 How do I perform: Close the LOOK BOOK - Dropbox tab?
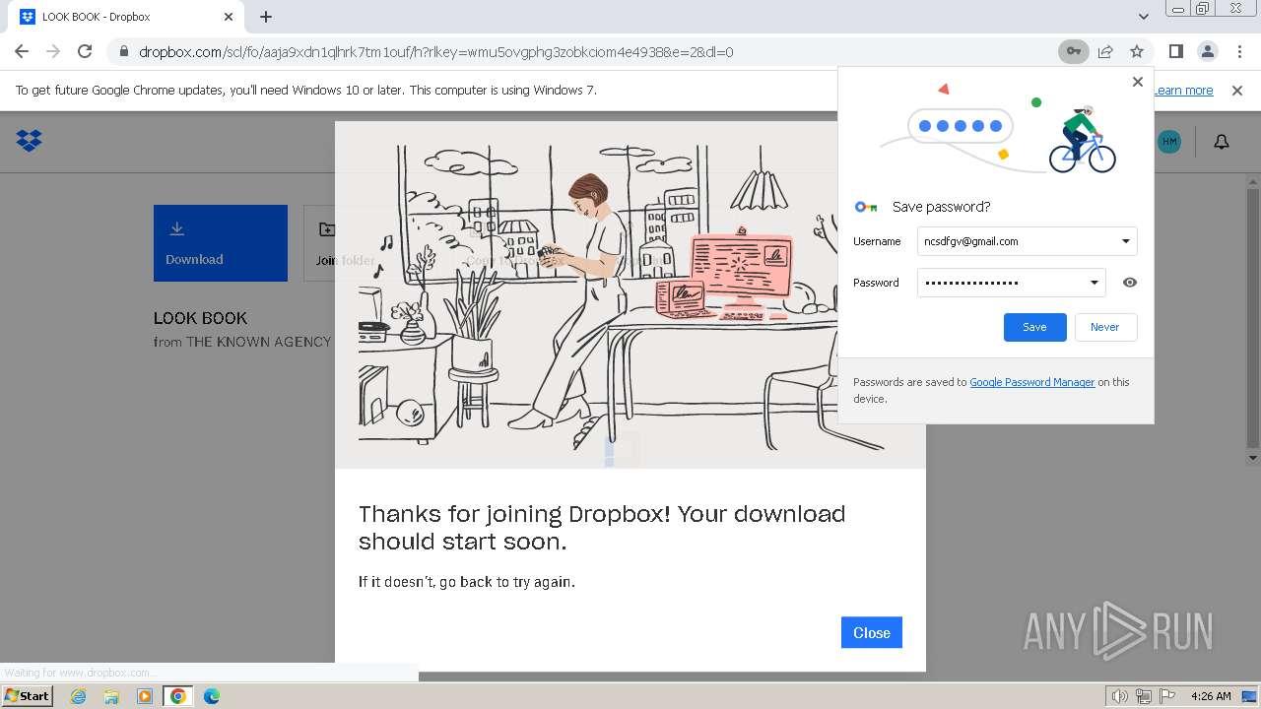pos(229,17)
